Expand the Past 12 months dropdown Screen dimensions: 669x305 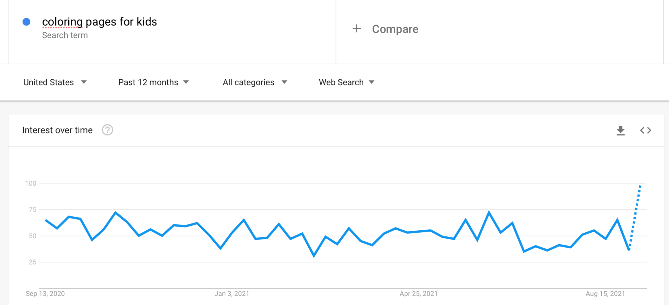(154, 82)
